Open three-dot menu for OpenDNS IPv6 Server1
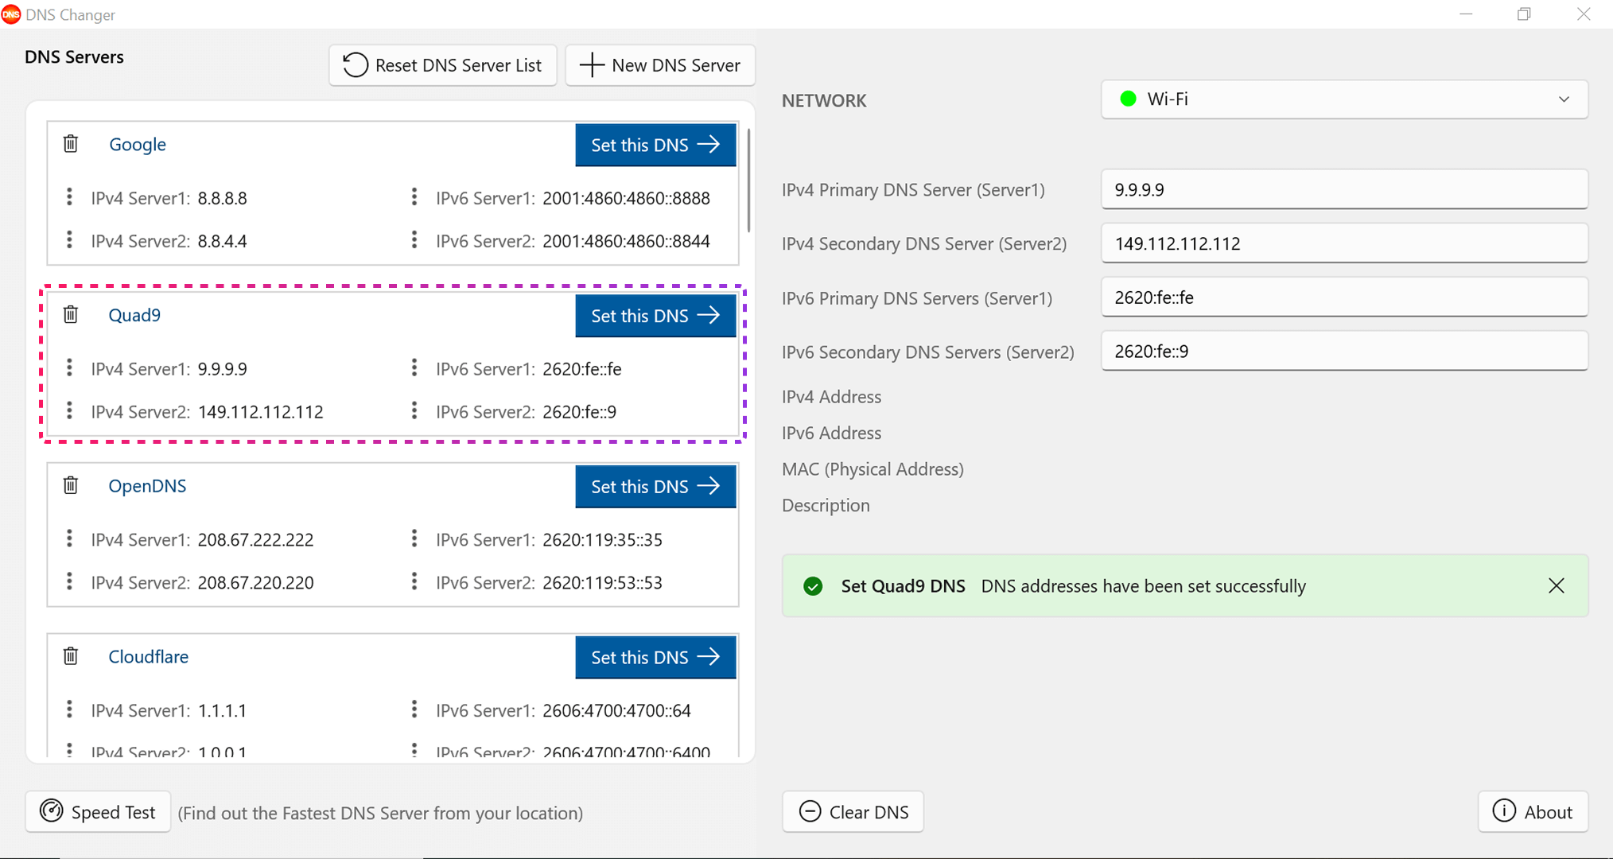The width and height of the screenshot is (1613, 859). 414,539
